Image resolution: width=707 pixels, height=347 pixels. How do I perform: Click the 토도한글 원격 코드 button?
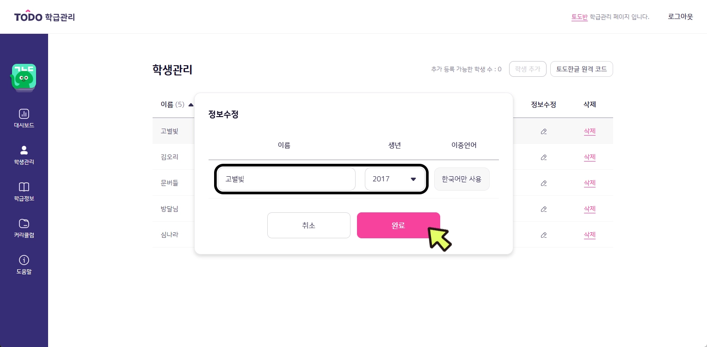pos(581,69)
